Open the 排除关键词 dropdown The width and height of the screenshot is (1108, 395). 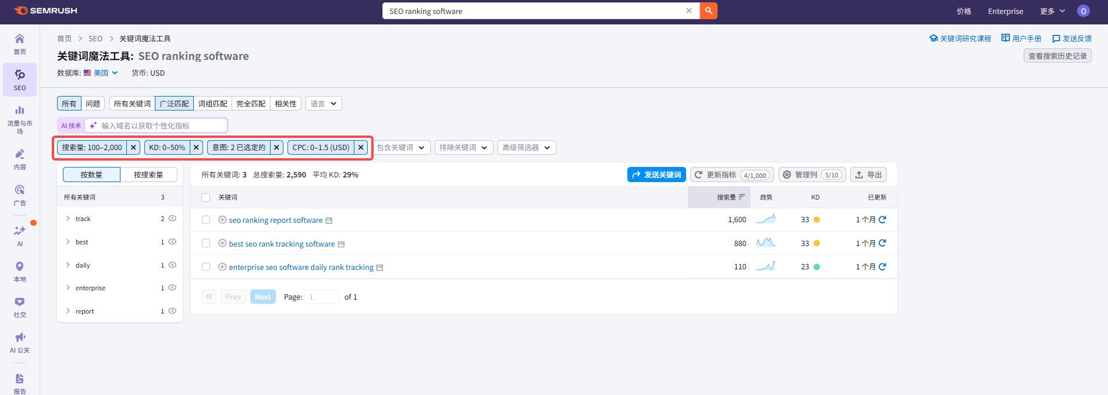[464, 148]
